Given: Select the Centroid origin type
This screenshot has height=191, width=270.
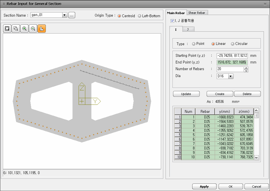Looking at the screenshot, I should pos(119,16).
